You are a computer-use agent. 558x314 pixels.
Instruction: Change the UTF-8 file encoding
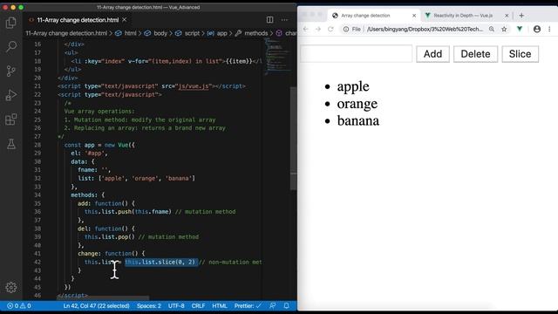(176, 306)
